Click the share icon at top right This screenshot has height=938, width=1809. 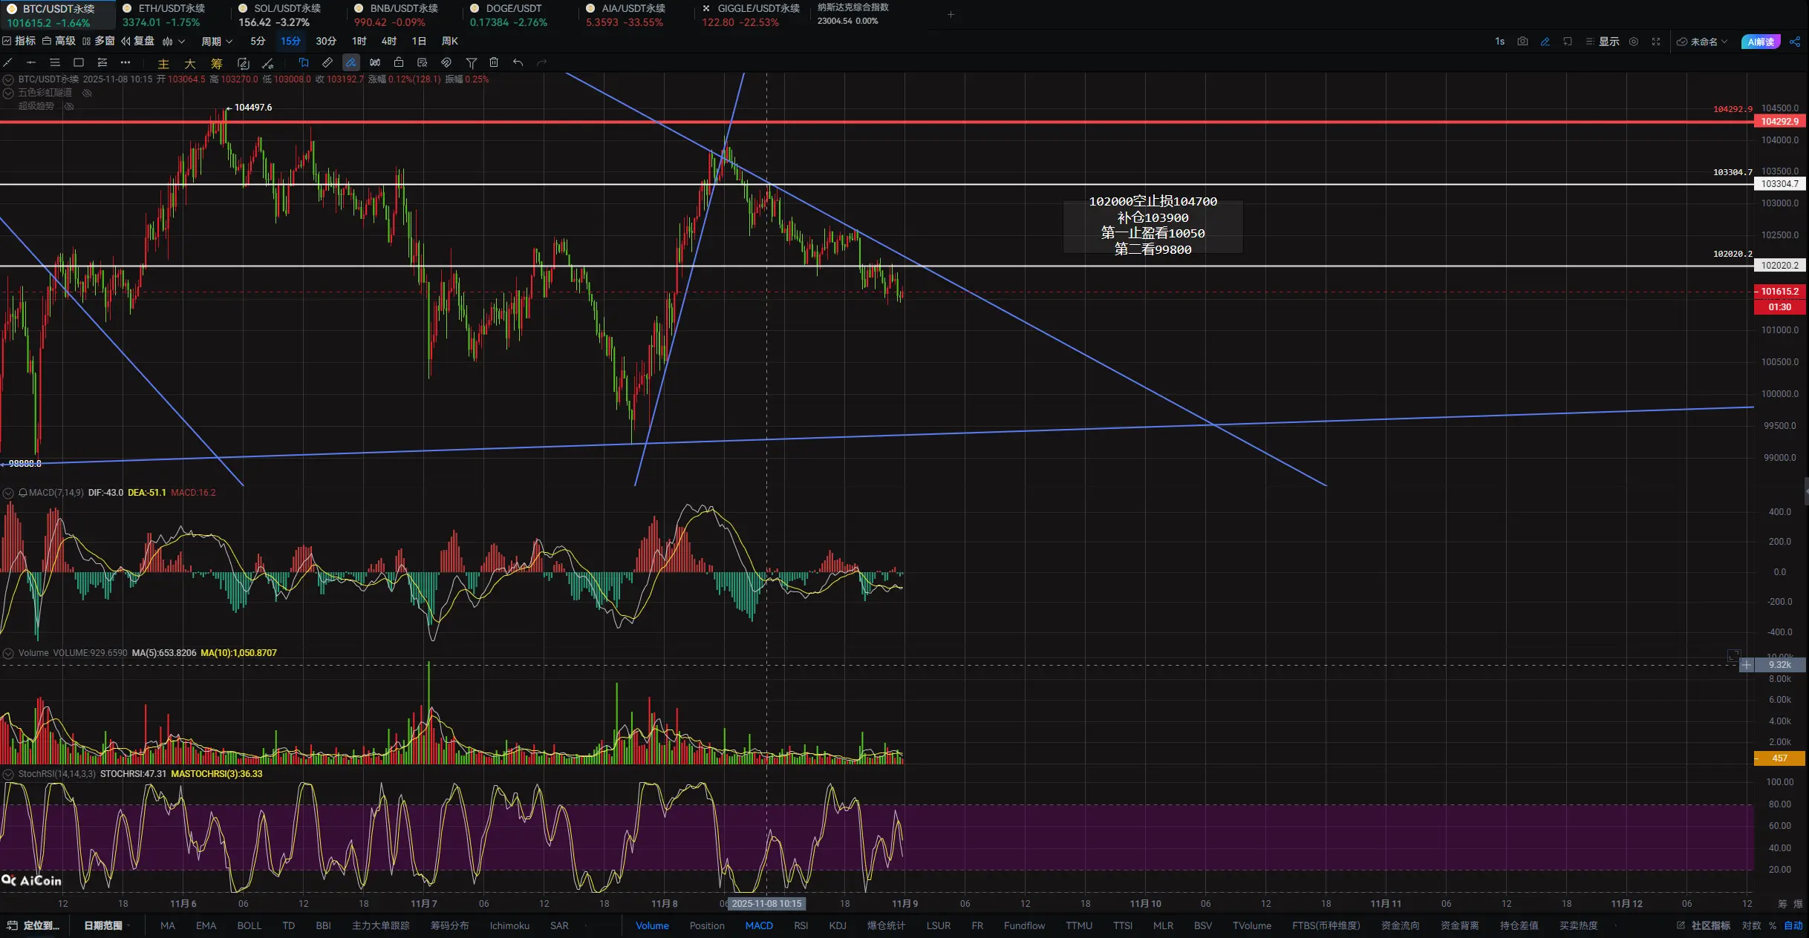[1795, 42]
